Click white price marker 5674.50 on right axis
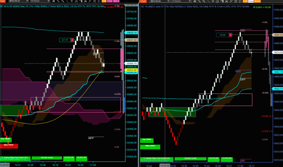Screen dimensions: 283x167 pos(278,52)
